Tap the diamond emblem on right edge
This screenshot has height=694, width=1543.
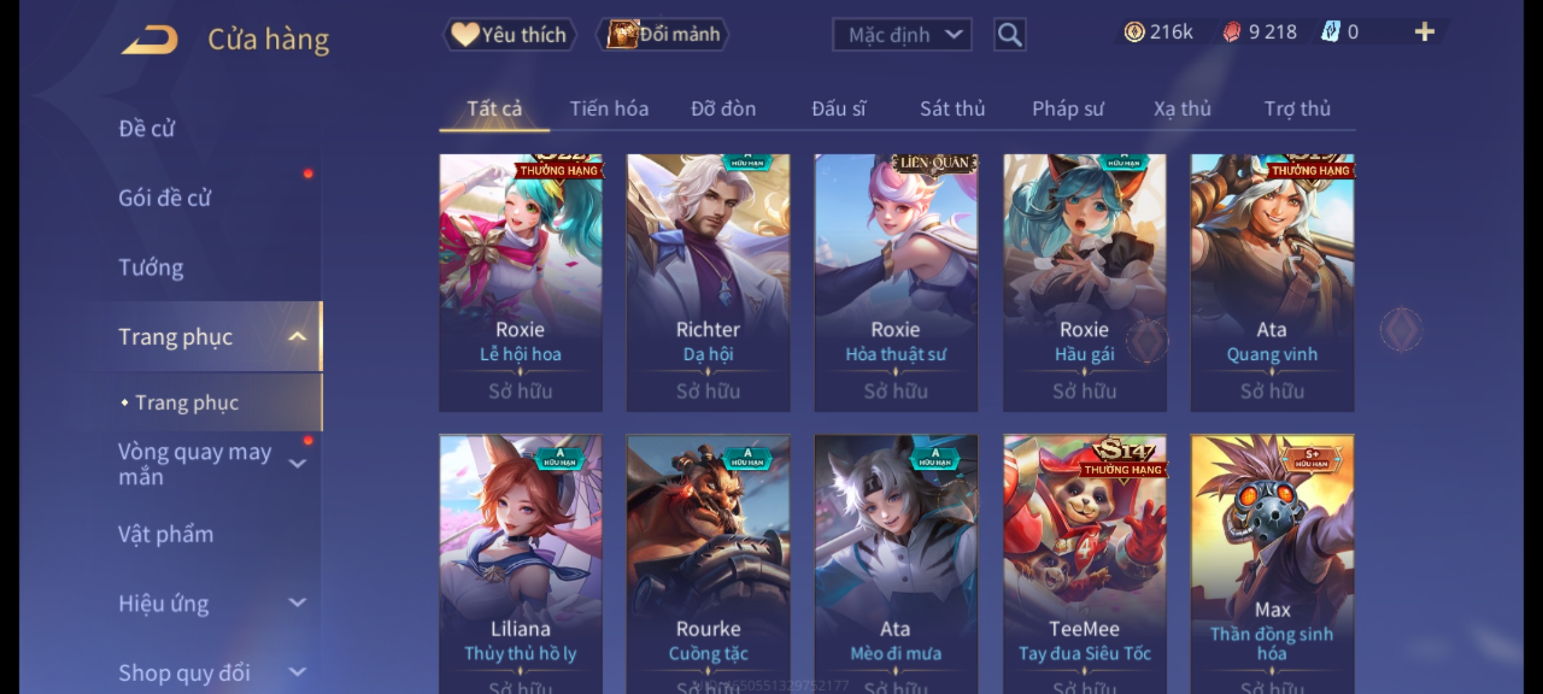click(x=1402, y=330)
